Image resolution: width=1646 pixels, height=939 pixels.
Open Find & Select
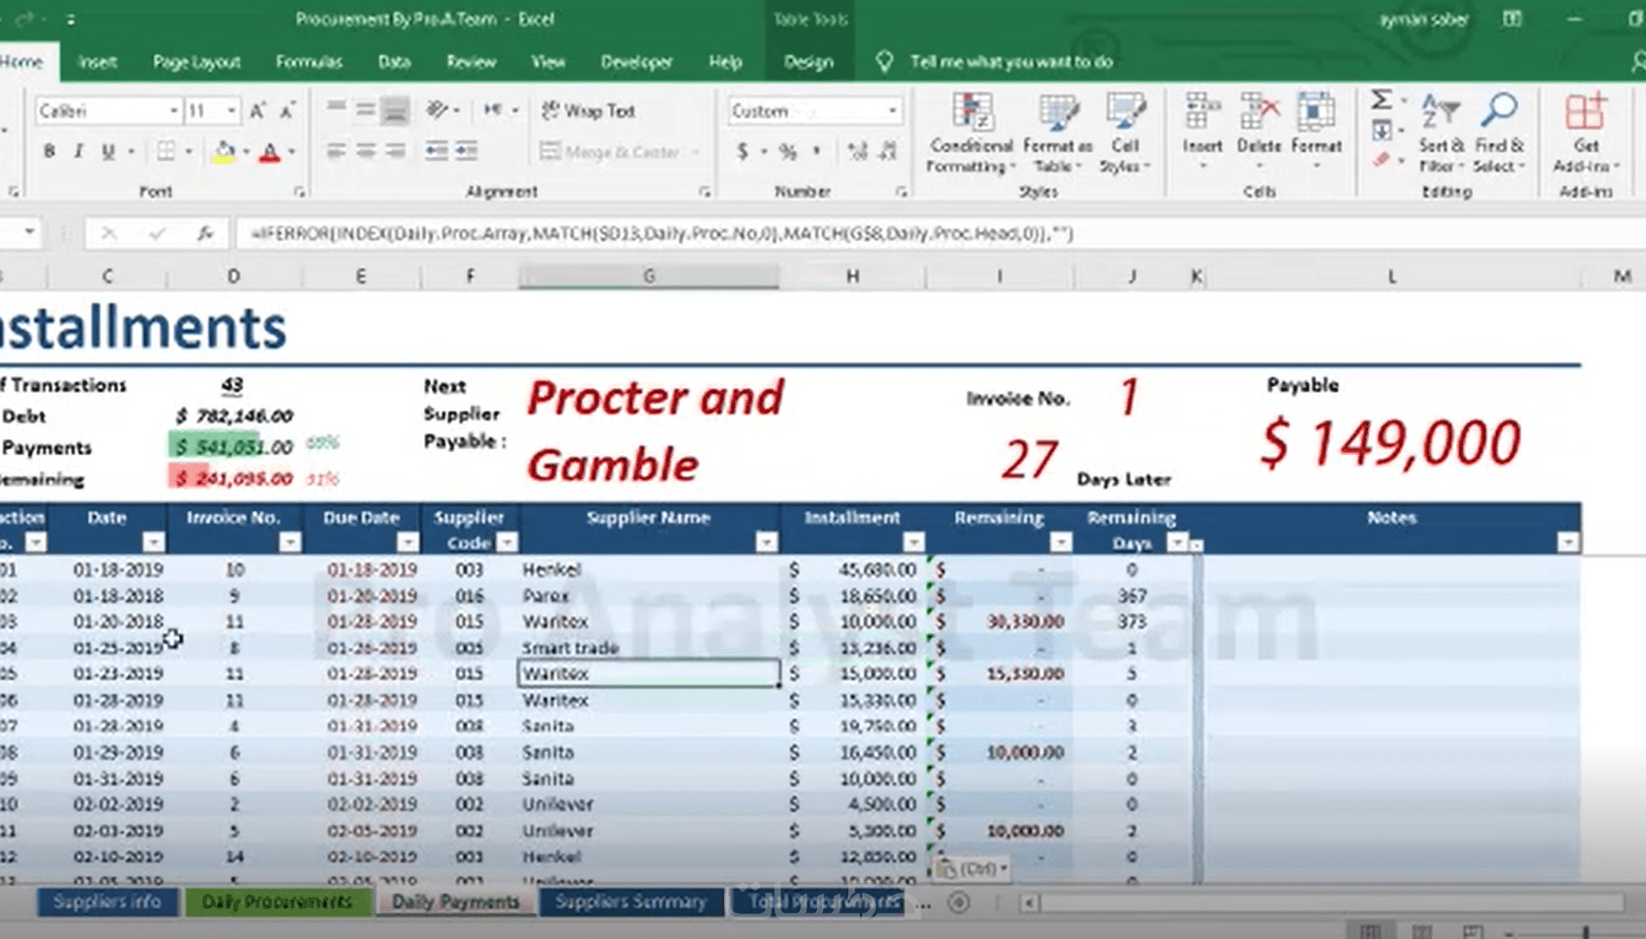[1499, 134]
